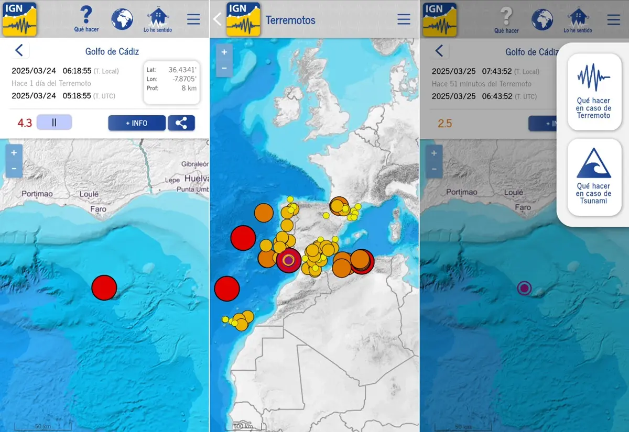Tap IGN logo in Terremotos header

243,19
